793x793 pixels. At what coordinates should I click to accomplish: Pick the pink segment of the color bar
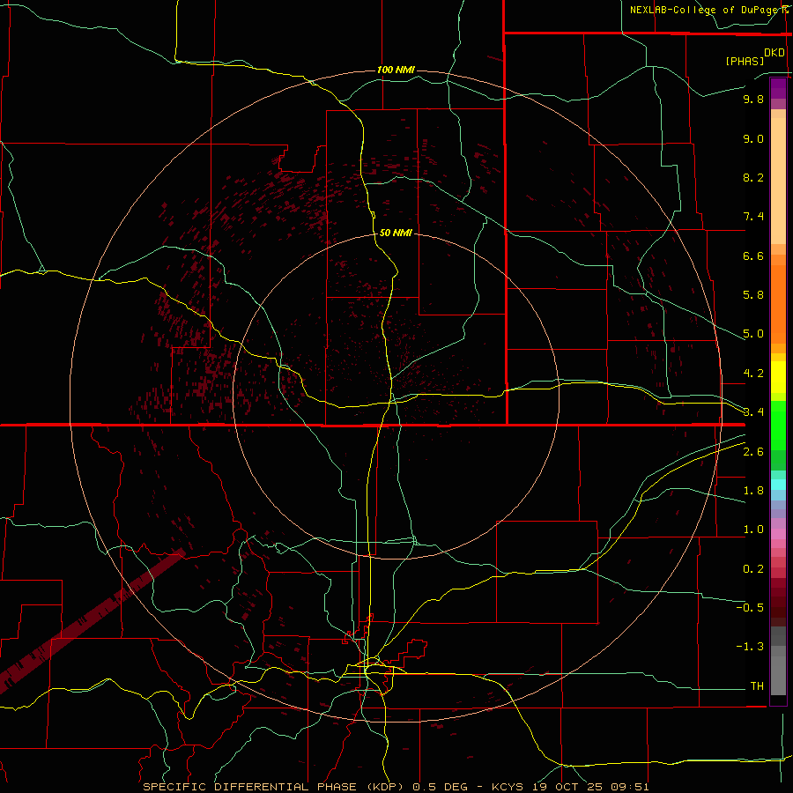pyautogui.click(x=778, y=534)
